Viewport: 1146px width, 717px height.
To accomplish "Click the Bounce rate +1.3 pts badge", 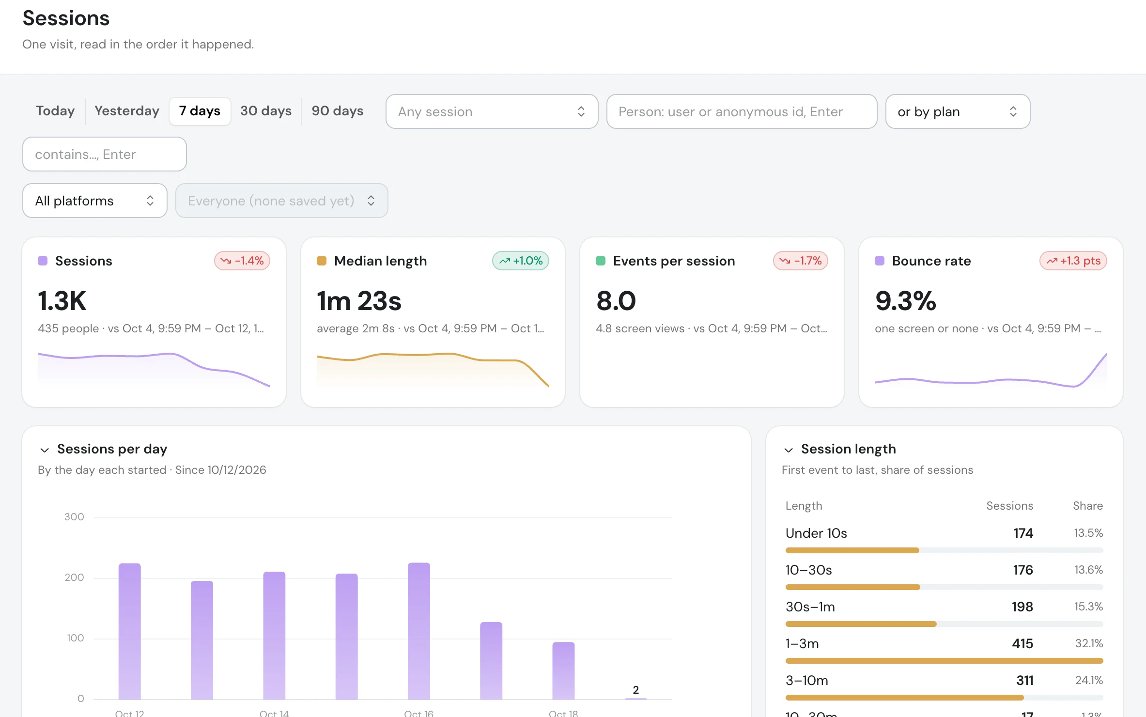I will [x=1073, y=261].
